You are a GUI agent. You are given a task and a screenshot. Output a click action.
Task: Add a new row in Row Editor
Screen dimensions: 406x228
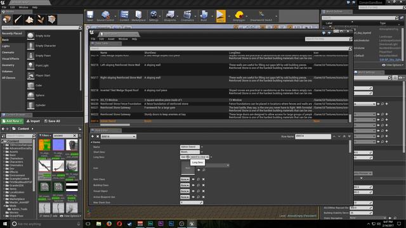[x=93, y=137]
